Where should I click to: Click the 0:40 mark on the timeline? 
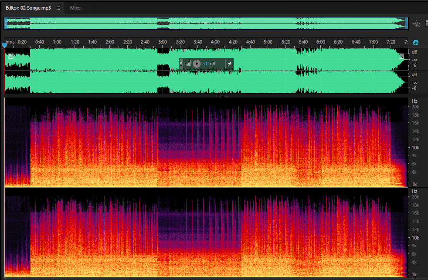pyautogui.click(x=40, y=42)
